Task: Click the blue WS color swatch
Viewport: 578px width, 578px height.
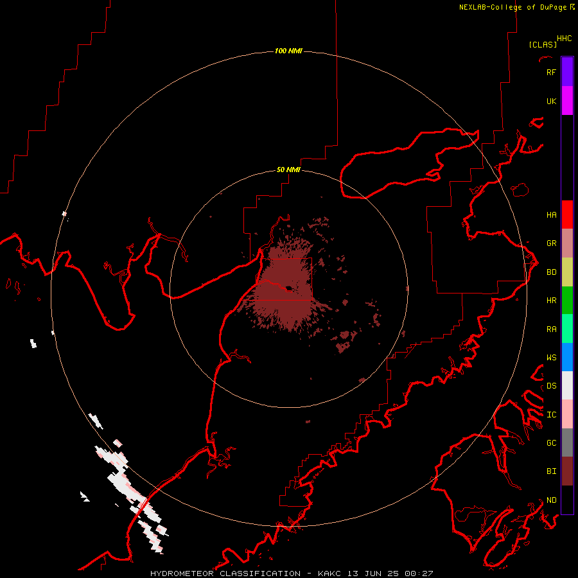Action: 567,357
